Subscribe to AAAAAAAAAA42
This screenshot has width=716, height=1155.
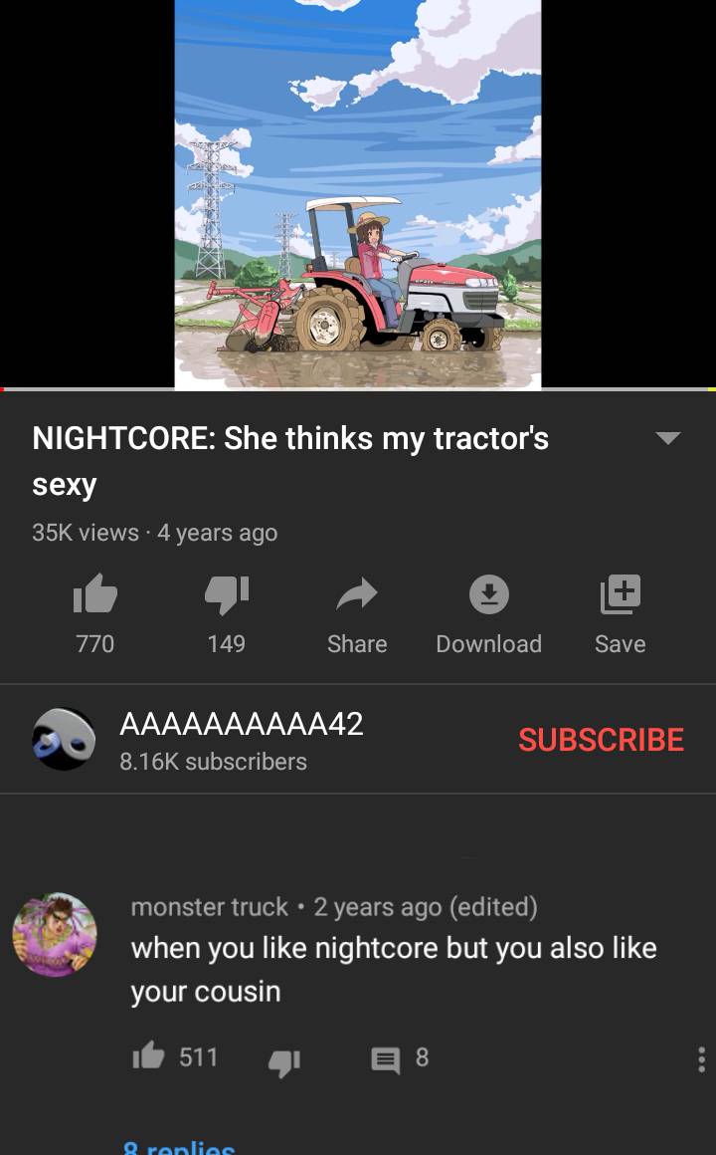[x=601, y=740]
